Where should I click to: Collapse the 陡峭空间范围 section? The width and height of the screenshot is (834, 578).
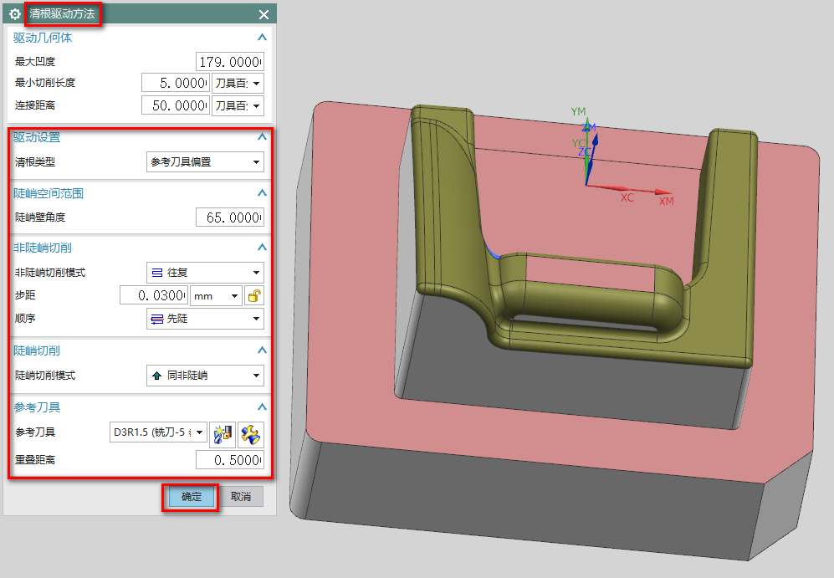262,193
